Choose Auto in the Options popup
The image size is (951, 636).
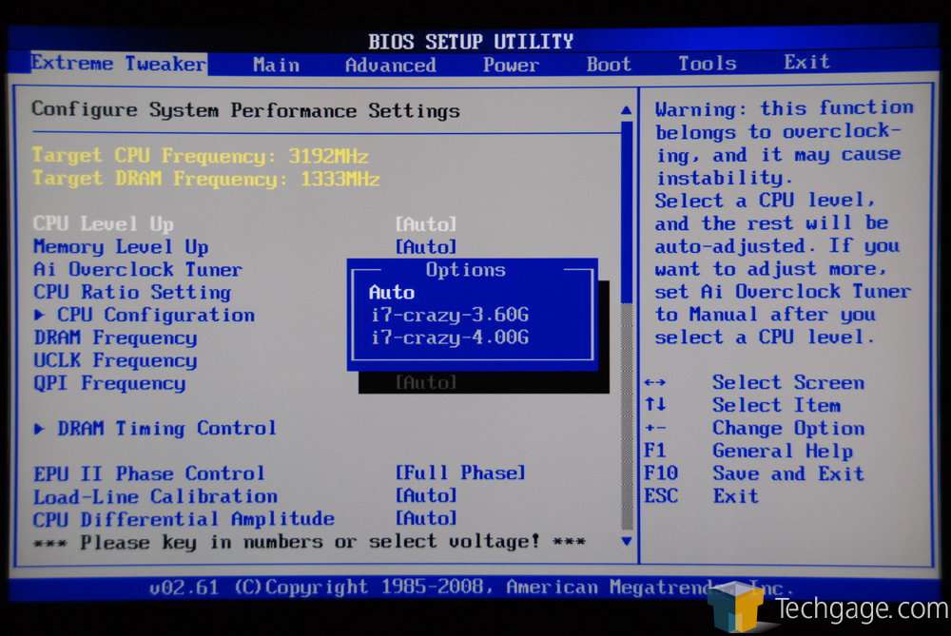click(391, 292)
